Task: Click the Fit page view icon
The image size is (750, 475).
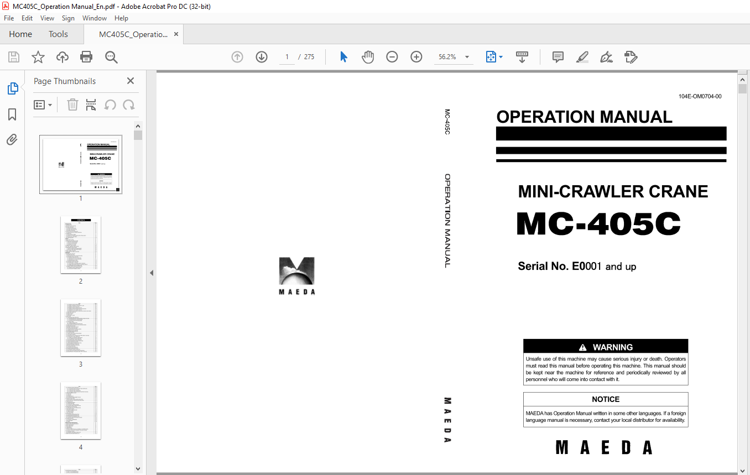Action: coord(491,57)
